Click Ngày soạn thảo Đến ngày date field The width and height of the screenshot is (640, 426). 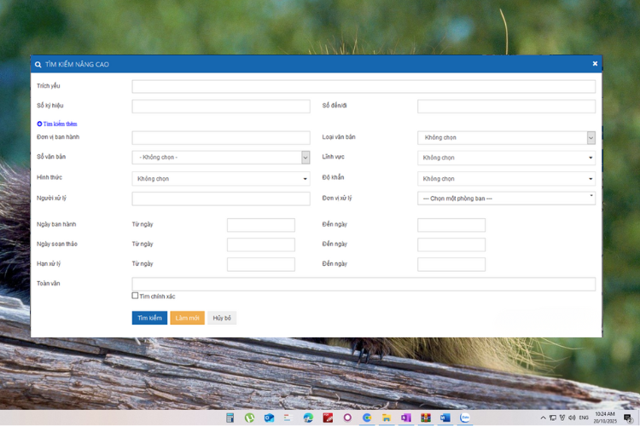click(451, 245)
